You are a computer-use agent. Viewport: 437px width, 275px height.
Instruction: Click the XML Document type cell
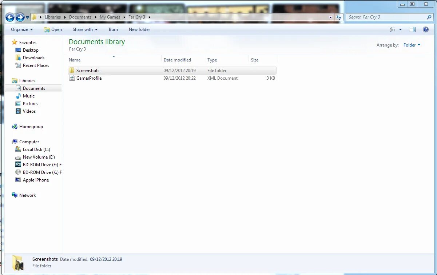(222, 78)
